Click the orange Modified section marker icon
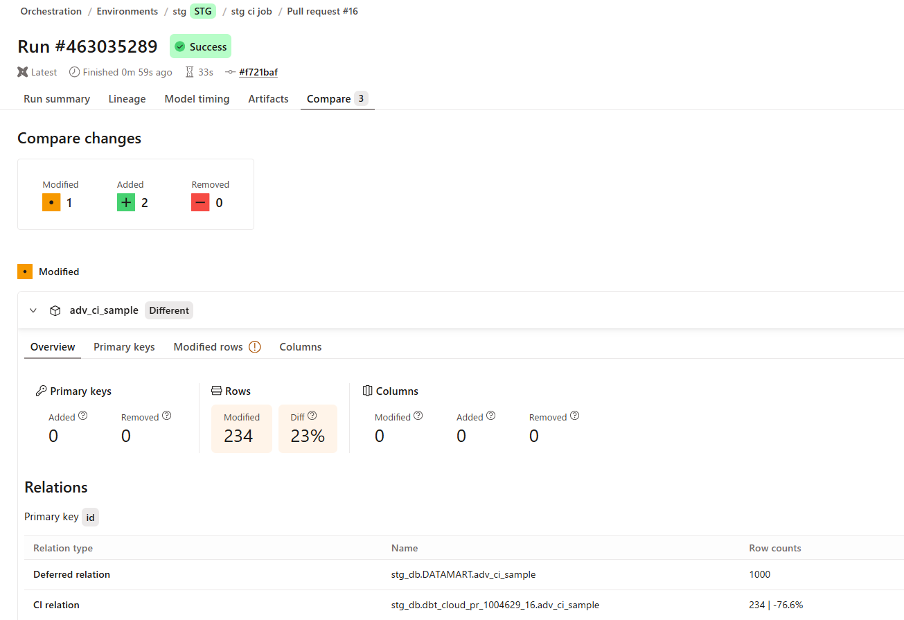The height and width of the screenshot is (620, 904). coord(25,272)
